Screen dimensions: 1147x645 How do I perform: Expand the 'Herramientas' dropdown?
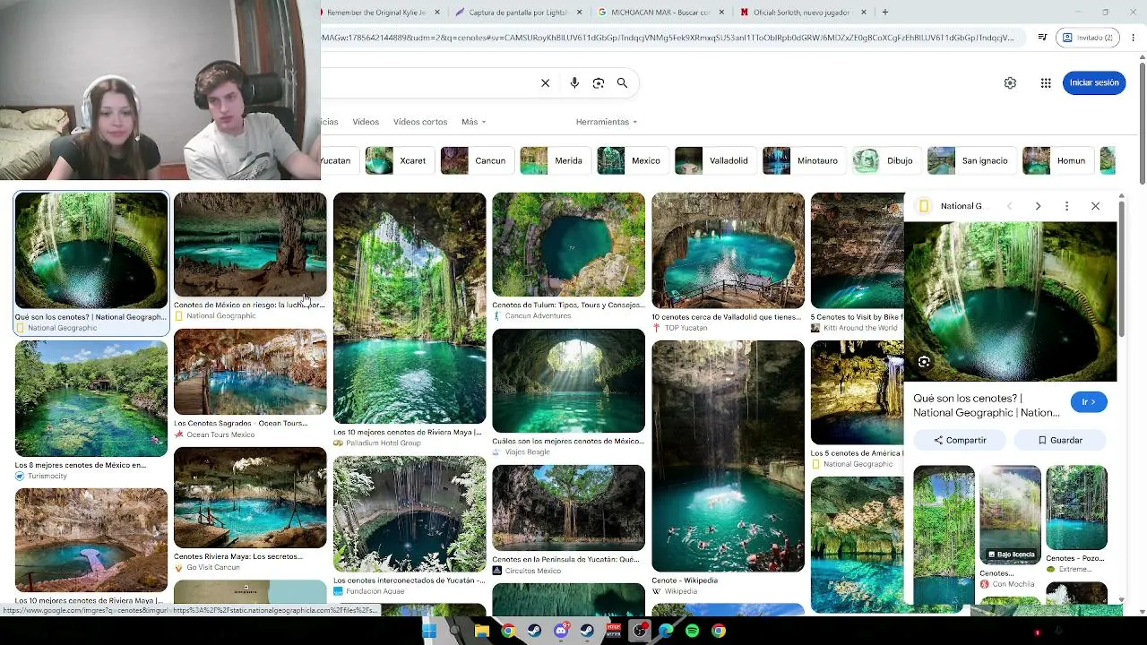pyautogui.click(x=607, y=122)
